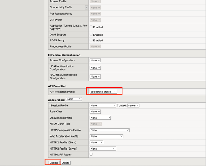This screenshot has width=206, height=166.
Task: Enable Application Tunnels (Java & Per-App VPN) checkbox
Action: (91, 27)
